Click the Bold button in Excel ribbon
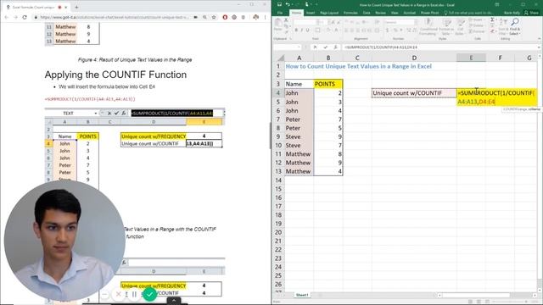The height and width of the screenshot is (305, 543). coord(296,30)
